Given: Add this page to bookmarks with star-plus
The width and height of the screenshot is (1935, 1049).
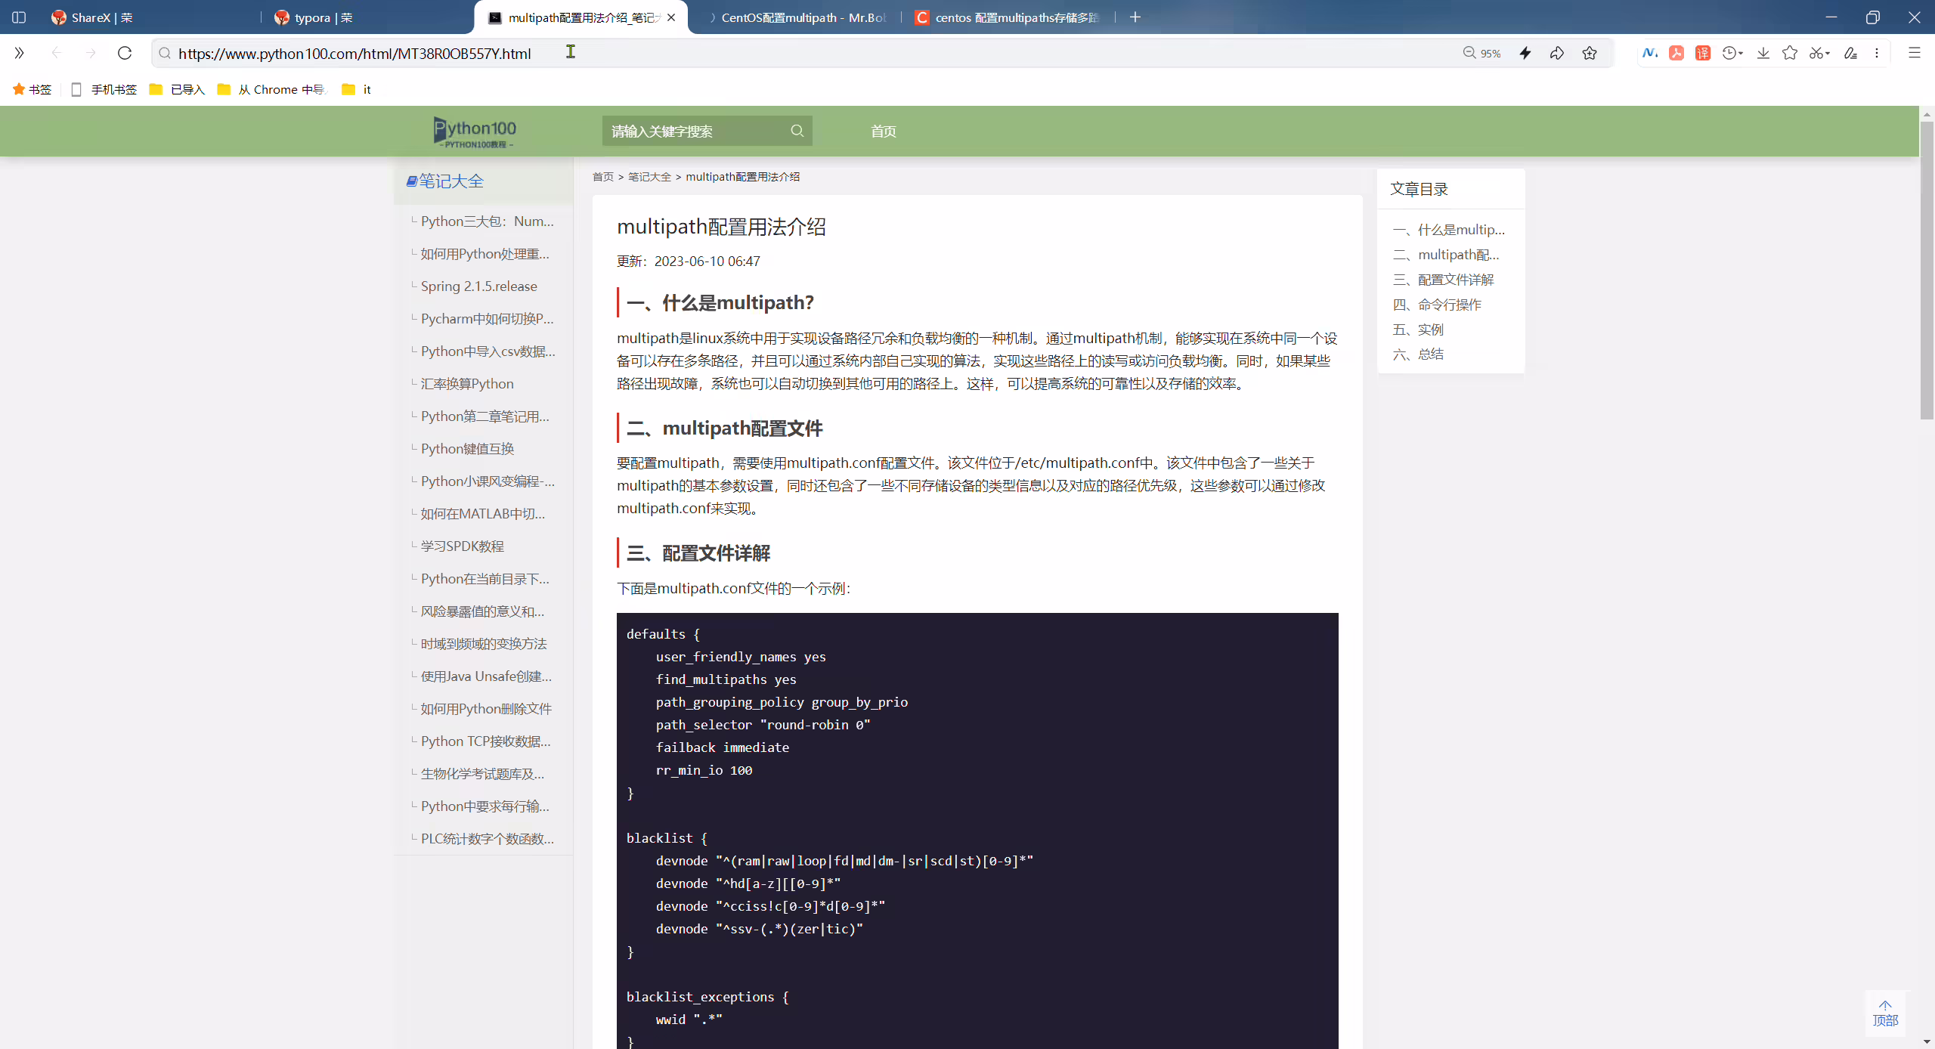Looking at the screenshot, I should [1590, 53].
